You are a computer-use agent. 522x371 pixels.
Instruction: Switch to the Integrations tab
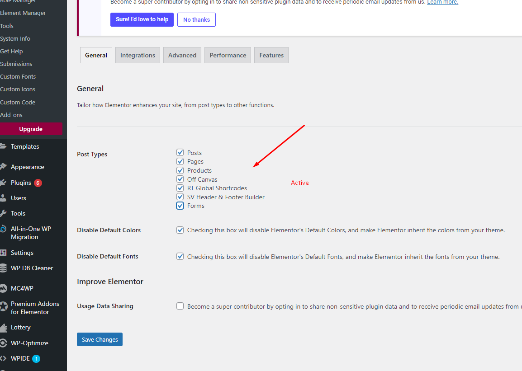click(x=138, y=55)
